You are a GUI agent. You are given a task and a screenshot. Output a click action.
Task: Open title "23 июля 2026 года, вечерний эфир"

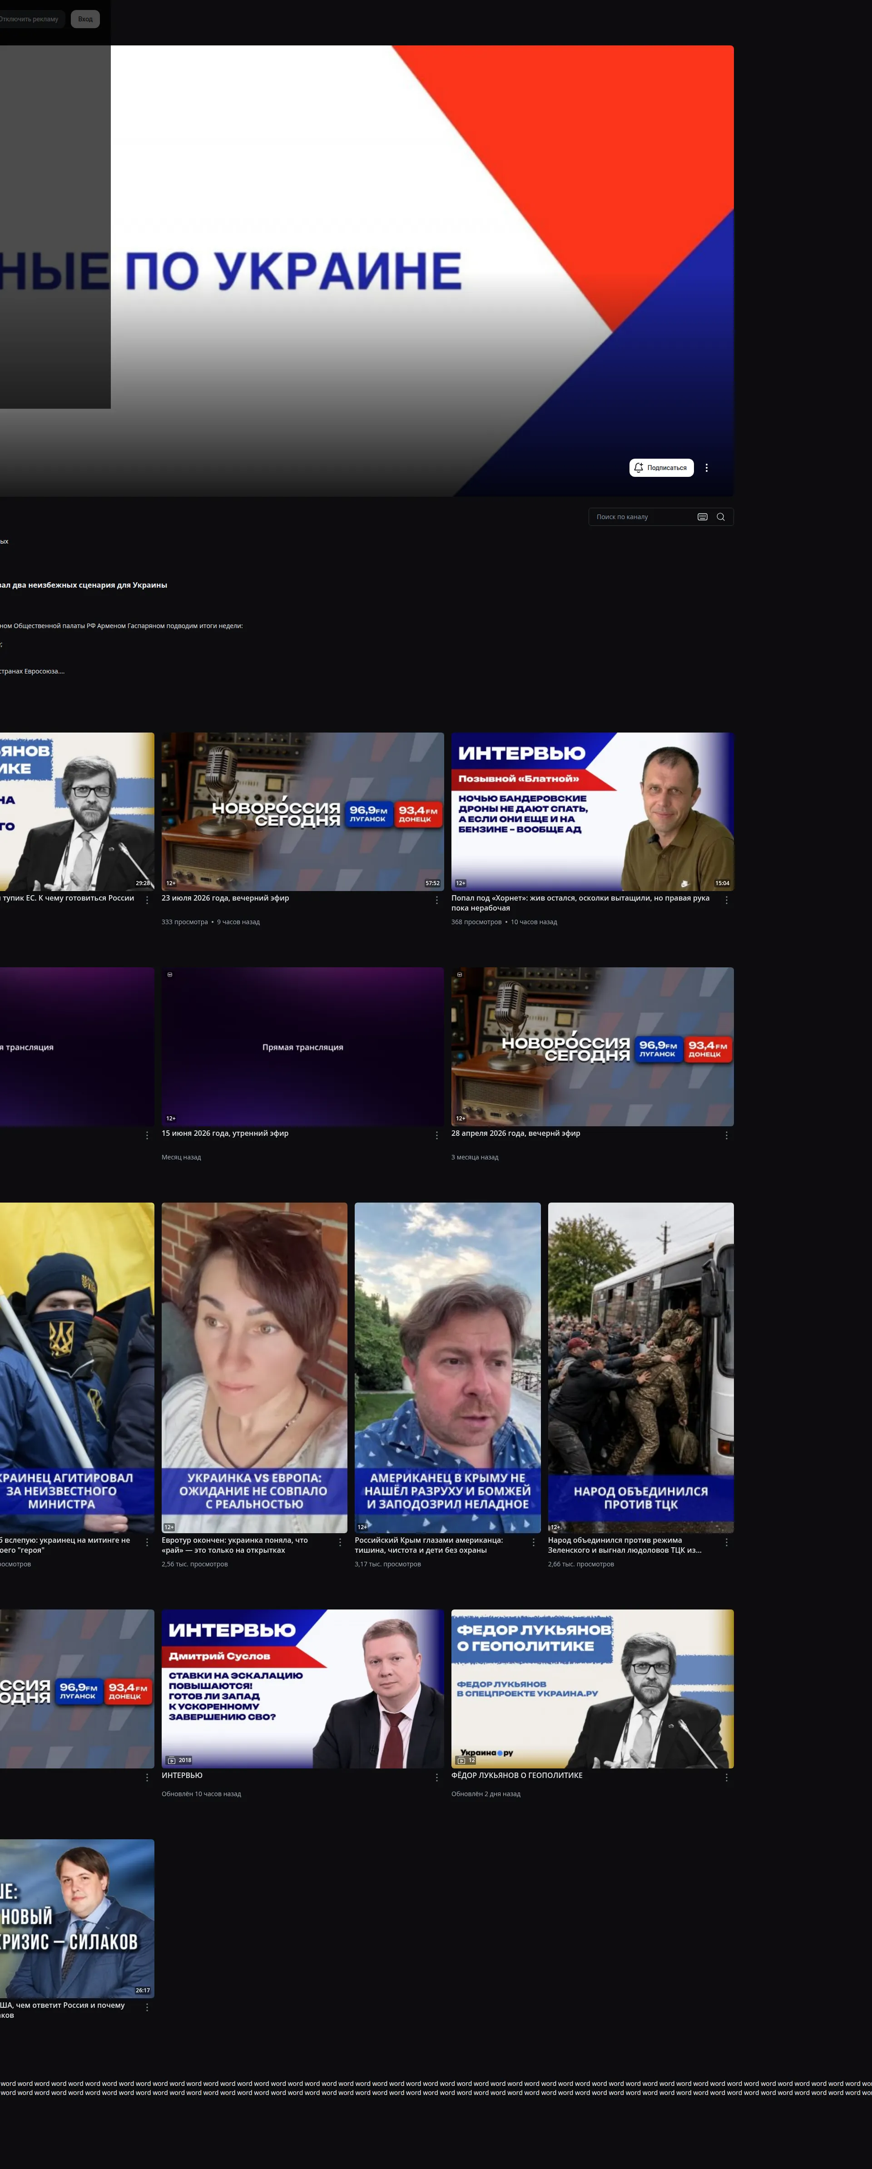[226, 898]
